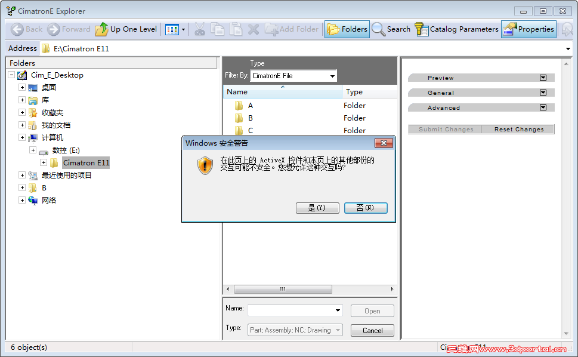Expand the General properties section
Viewport: 578px width, 357px height.
click(543, 93)
